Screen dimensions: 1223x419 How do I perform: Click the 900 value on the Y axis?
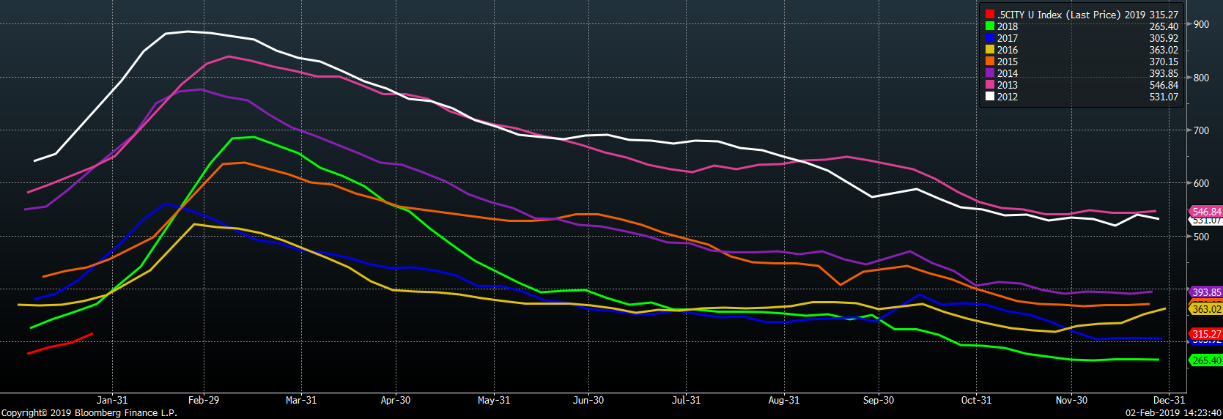1201,24
